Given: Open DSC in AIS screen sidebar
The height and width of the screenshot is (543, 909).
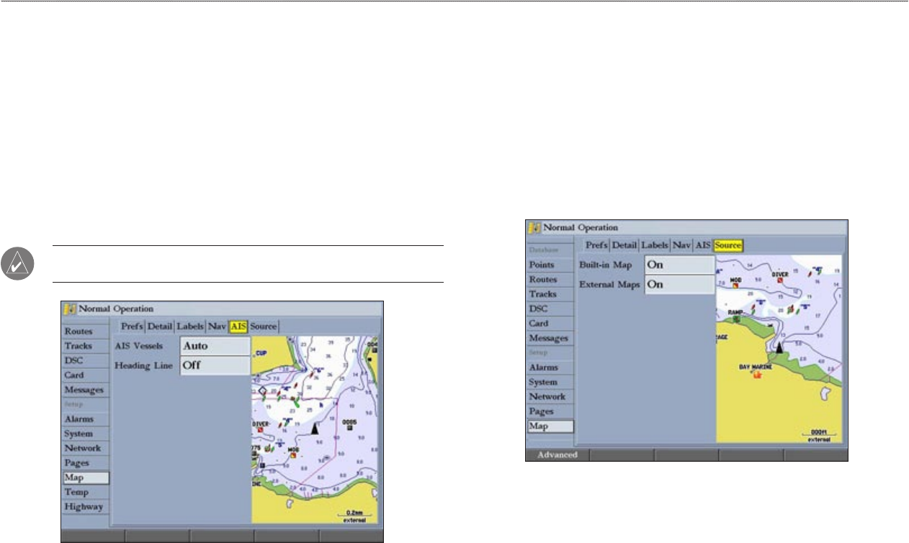Looking at the screenshot, I should 86,360.
